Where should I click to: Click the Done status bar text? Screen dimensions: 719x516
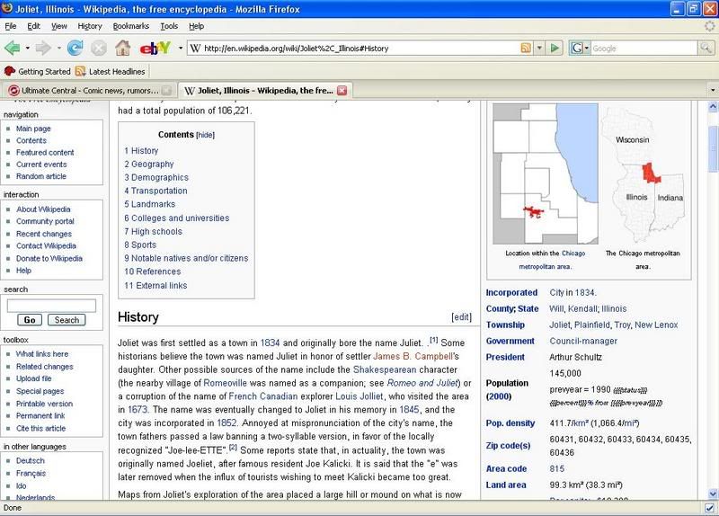(13, 508)
